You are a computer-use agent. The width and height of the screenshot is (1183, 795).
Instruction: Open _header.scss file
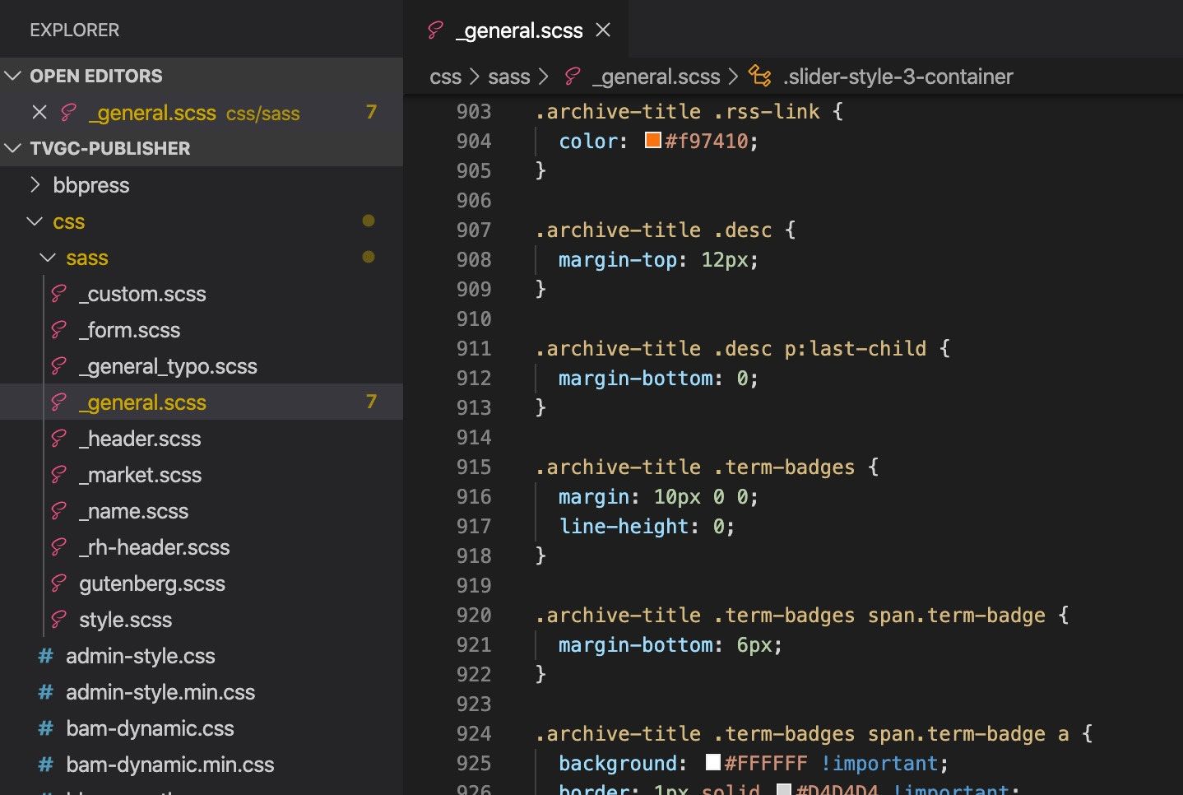coord(140,439)
